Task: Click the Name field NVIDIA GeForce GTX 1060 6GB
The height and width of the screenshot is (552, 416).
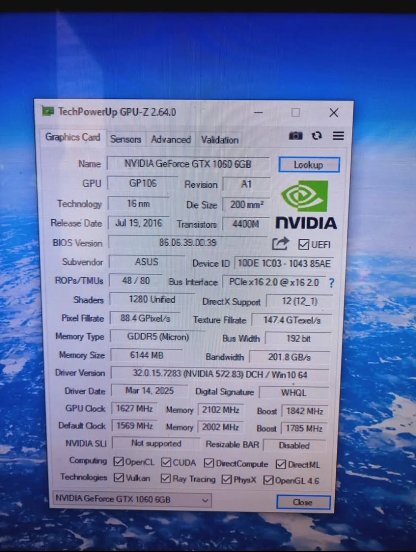Action: pos(188,164)
